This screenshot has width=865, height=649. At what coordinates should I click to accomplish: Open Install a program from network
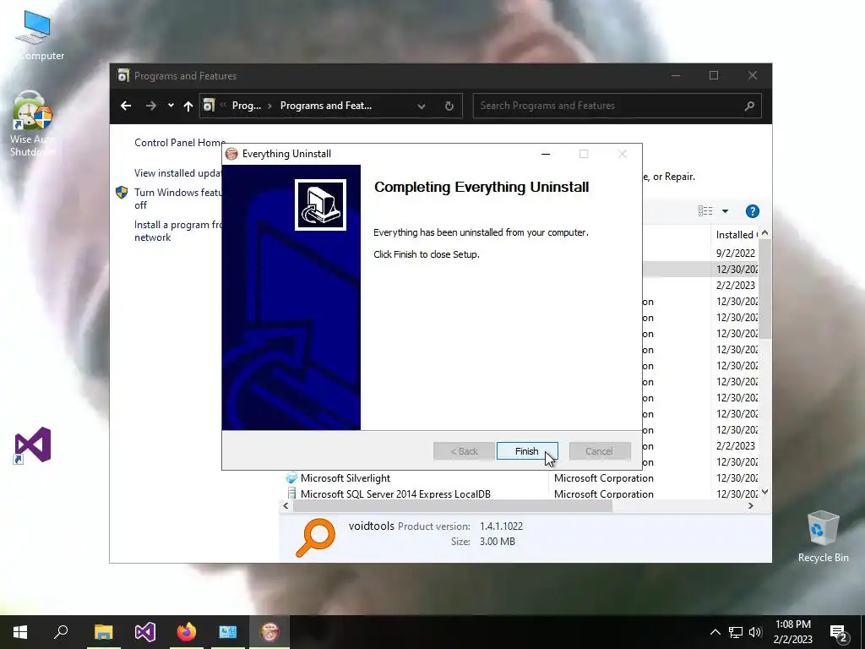177,231
